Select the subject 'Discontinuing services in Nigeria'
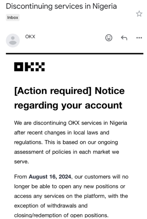Screen dimensions: 147x219 61,7
